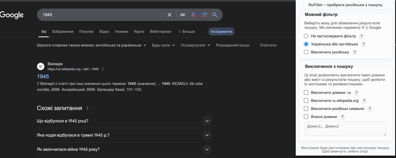Click the RuFilter popup title text

[x=345, y=5]
